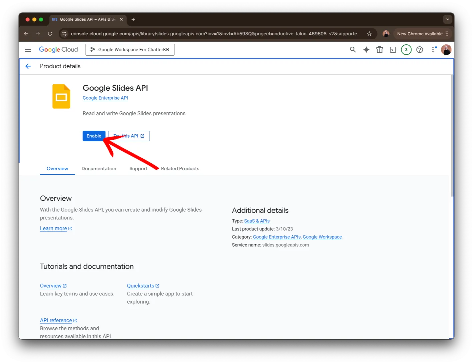Open Try this API link
This screenshot has height=364, width=473.
(129, 136)
